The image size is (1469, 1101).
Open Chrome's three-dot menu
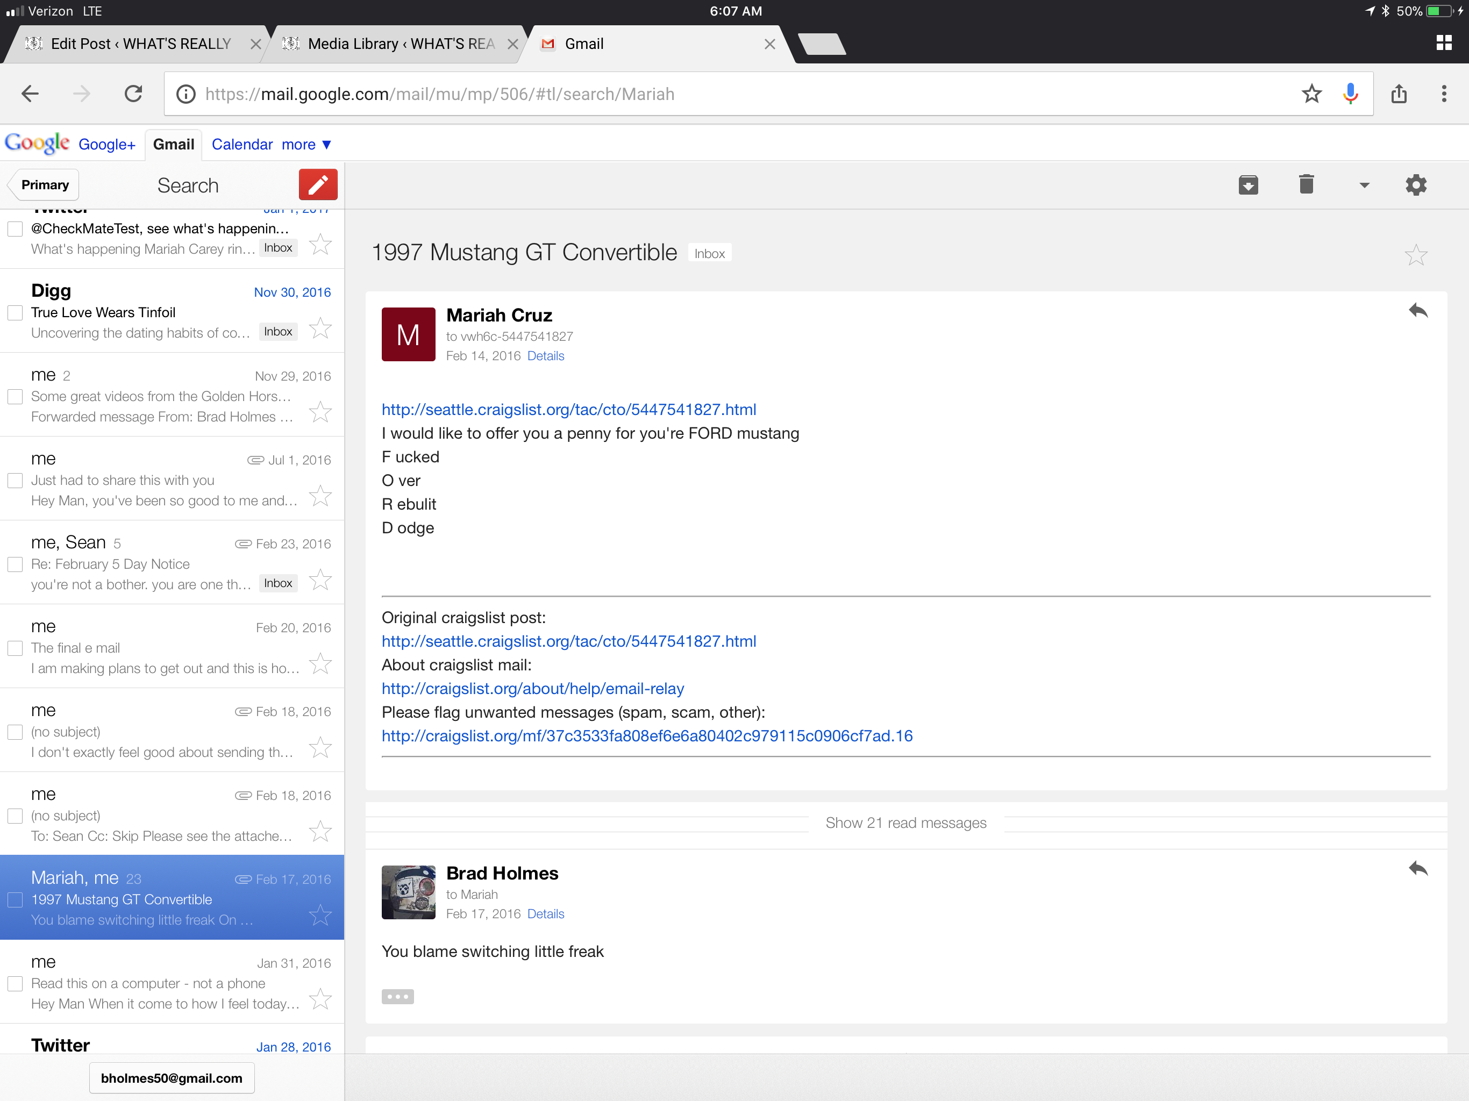[x=1444, y=94]
